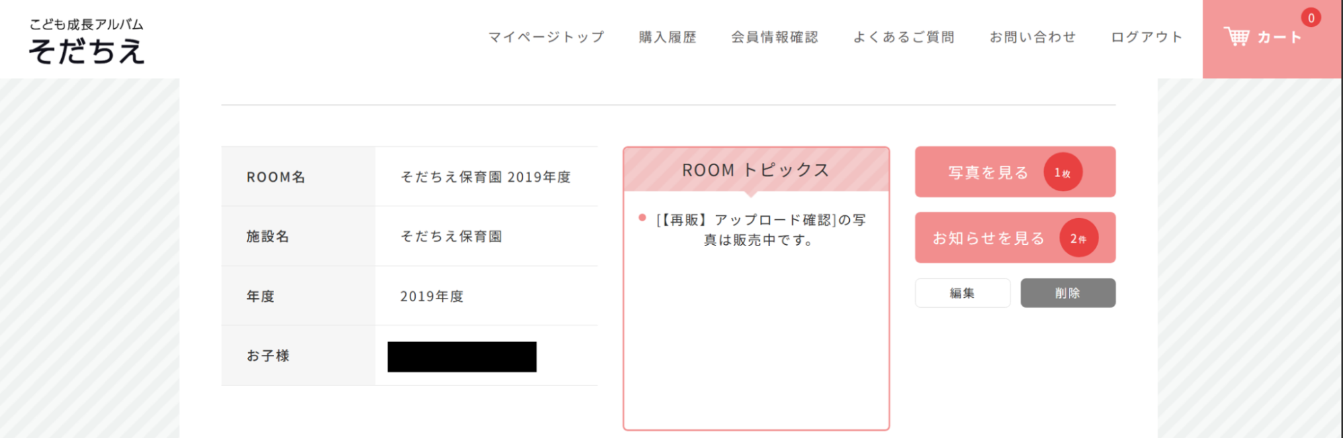This screenshot has width=1343, height=438.
Task: Click the cart item count badge
Action: click(1311, 18)
